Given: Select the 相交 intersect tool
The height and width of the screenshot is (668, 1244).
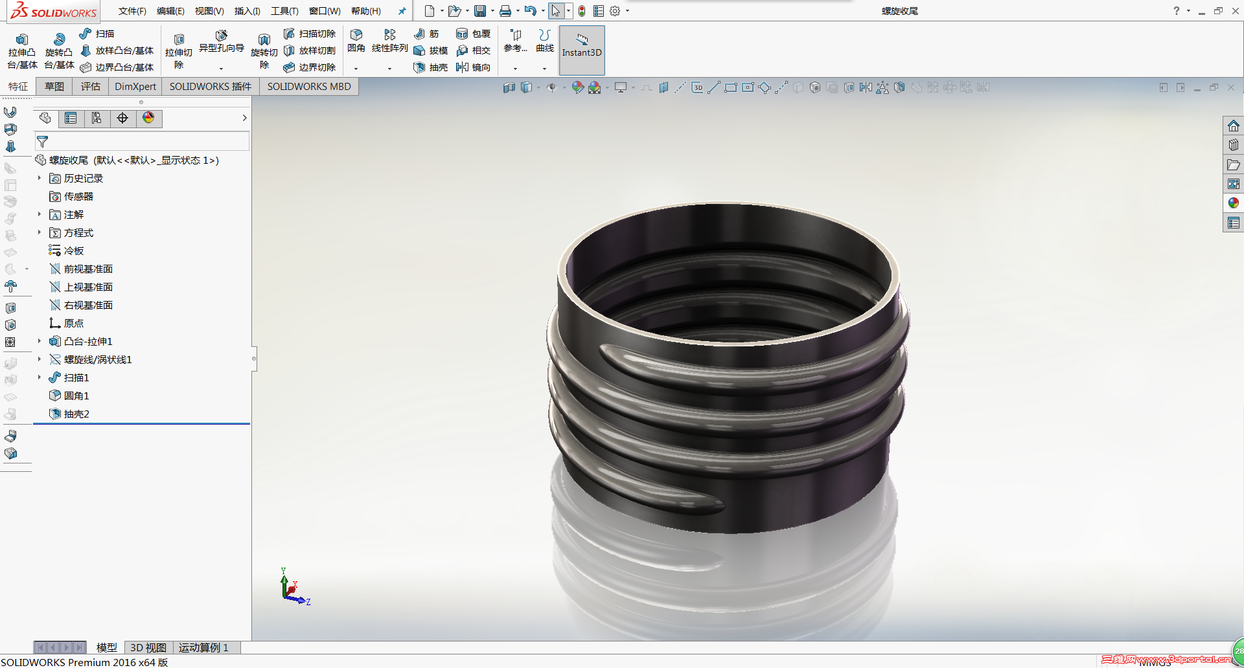Looking at the screenshot, I should 474,50.
